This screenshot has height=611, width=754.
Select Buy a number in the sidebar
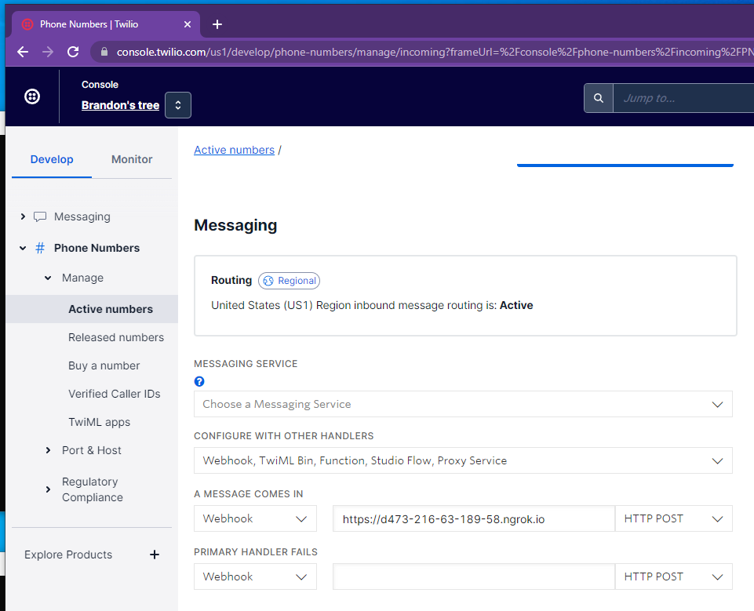point(104,365)
